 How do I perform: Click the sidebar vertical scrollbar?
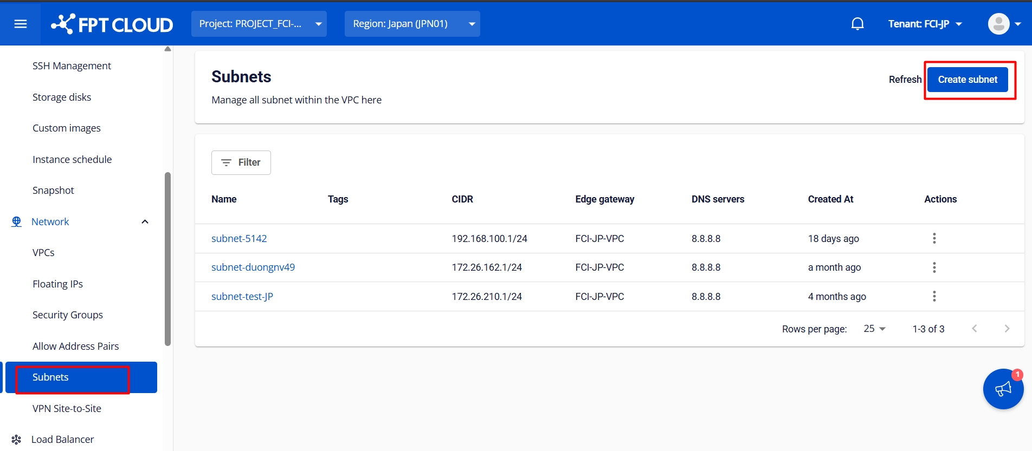[167, 259]
